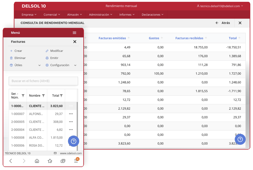Go back using the Atrás button
Screen dimensions: 253x170
(x=223, y=23)
